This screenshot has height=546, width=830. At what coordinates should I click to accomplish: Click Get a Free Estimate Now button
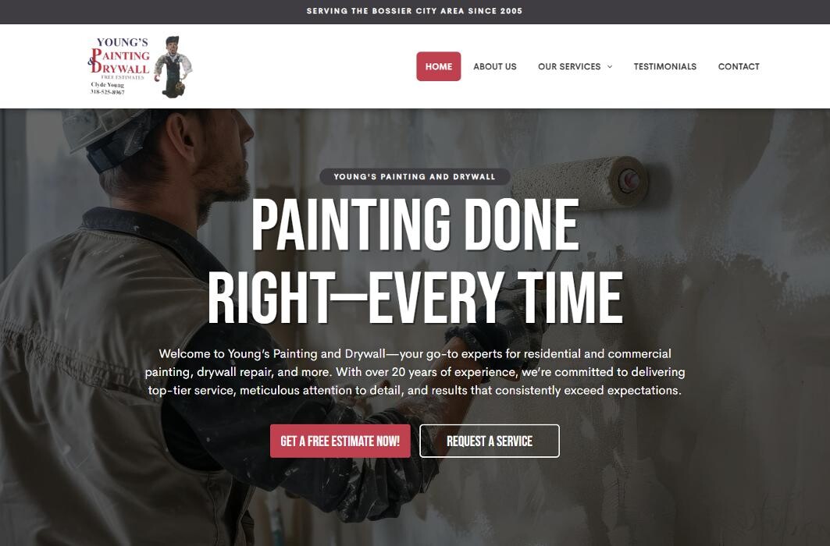[340, 441]
